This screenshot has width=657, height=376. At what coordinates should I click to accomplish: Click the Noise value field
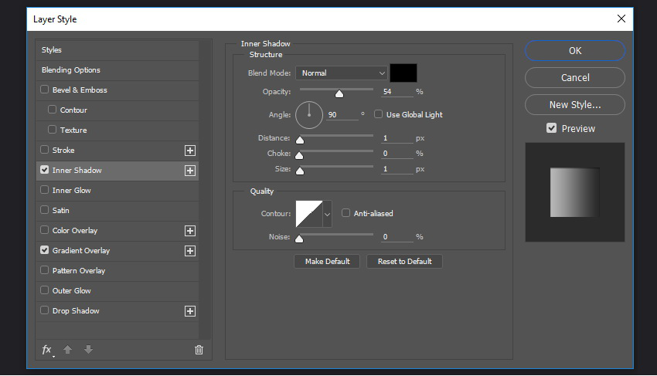pos(397,237)
